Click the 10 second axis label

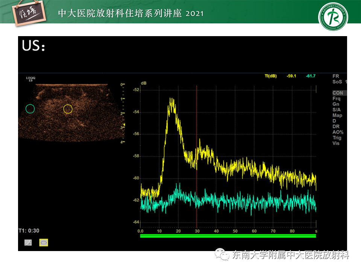pos(159,231)
